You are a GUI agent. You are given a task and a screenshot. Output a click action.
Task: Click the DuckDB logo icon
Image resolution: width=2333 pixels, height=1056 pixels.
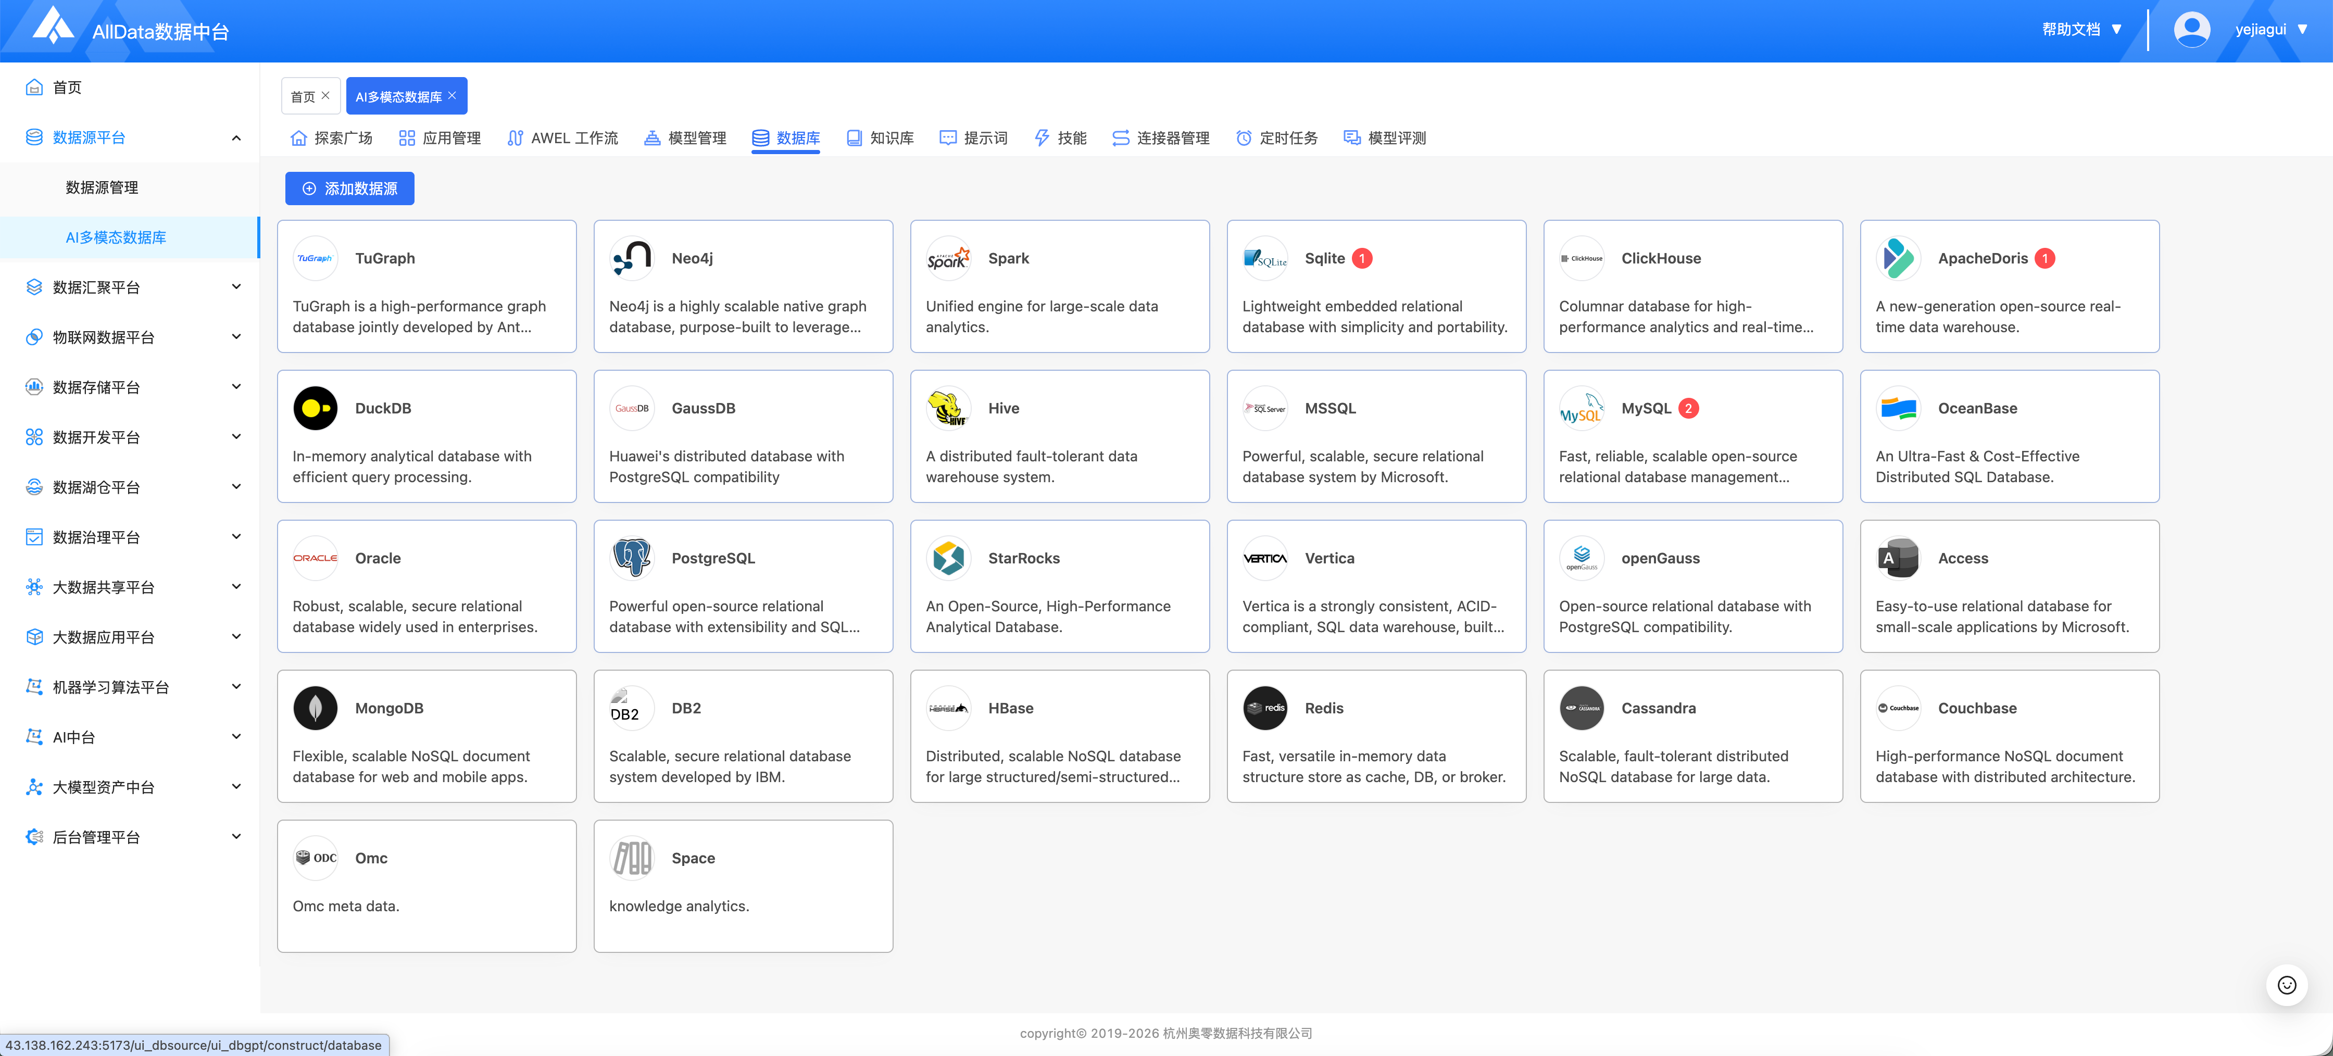click(315, 408)
